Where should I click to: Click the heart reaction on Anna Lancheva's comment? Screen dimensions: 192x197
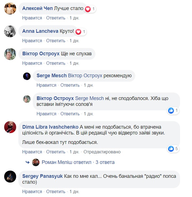coord(78,32)
